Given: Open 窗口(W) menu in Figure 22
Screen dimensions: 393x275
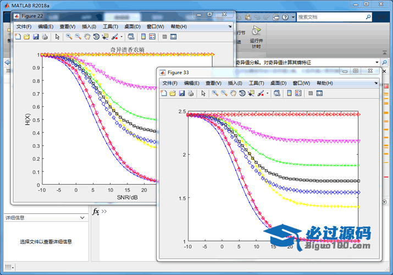Looking at the screenshot, I should coord(156,26).
